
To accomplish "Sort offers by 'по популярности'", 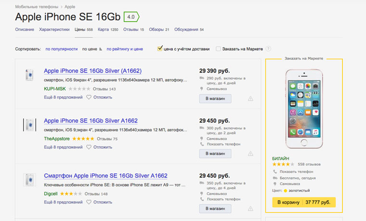I will click(x=61, y=49).
